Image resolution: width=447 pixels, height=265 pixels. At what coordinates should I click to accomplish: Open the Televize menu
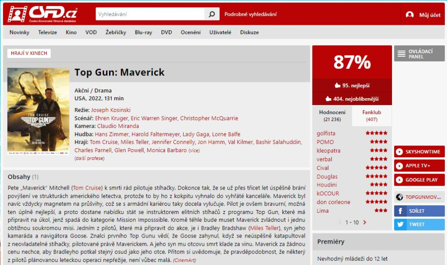click(48, 32)
